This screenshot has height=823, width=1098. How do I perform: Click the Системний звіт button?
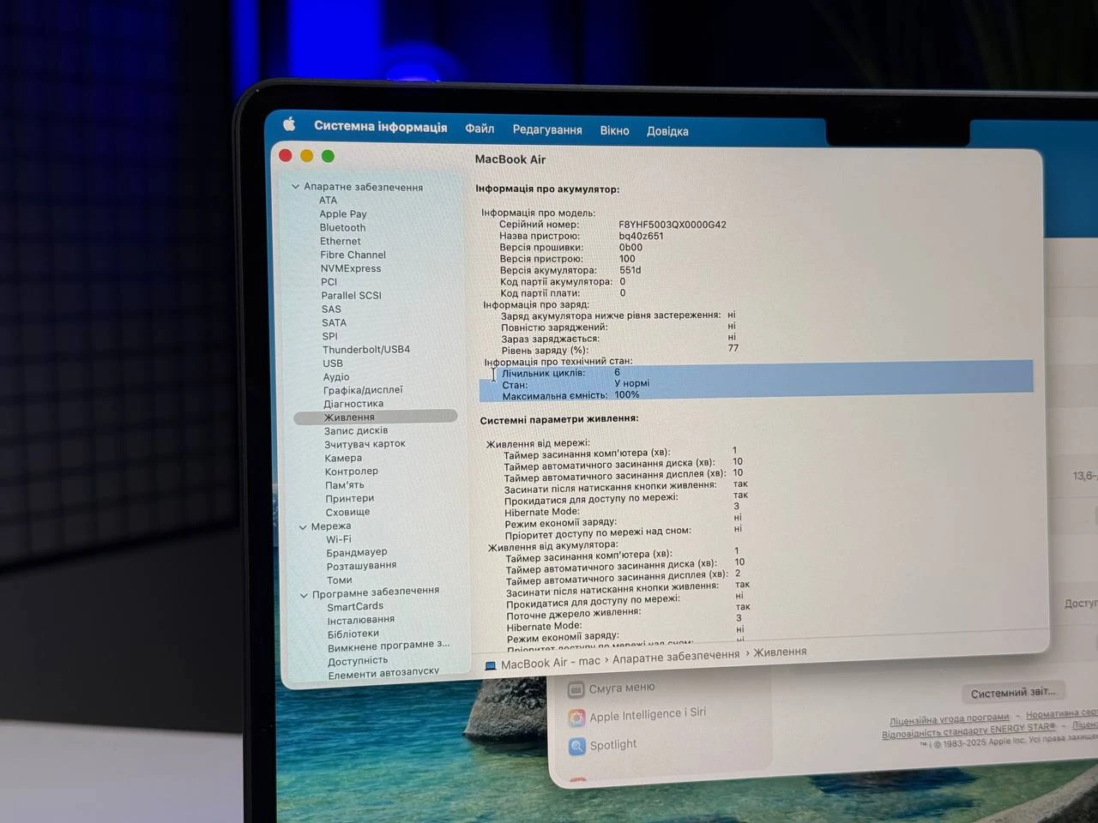click(1013, 692)
